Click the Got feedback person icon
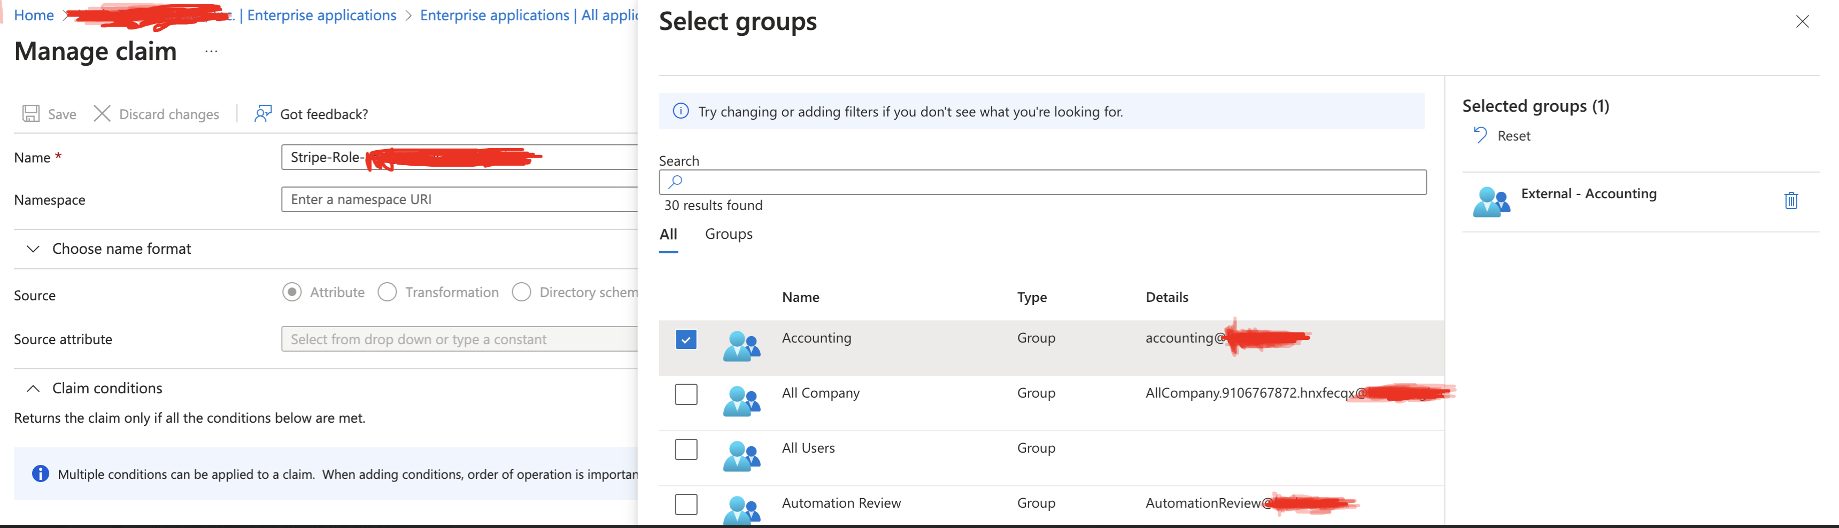The height and width of the screenshot is (528, 1839). click(x=262, y=113)
